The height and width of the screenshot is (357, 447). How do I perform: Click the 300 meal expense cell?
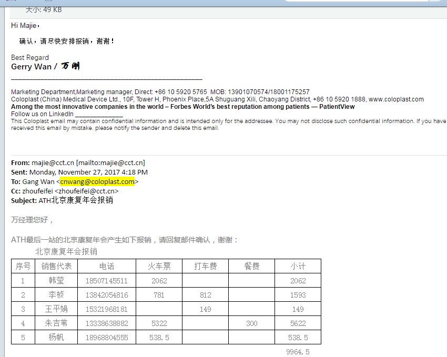pyautogui.click(x=251, y=323)
